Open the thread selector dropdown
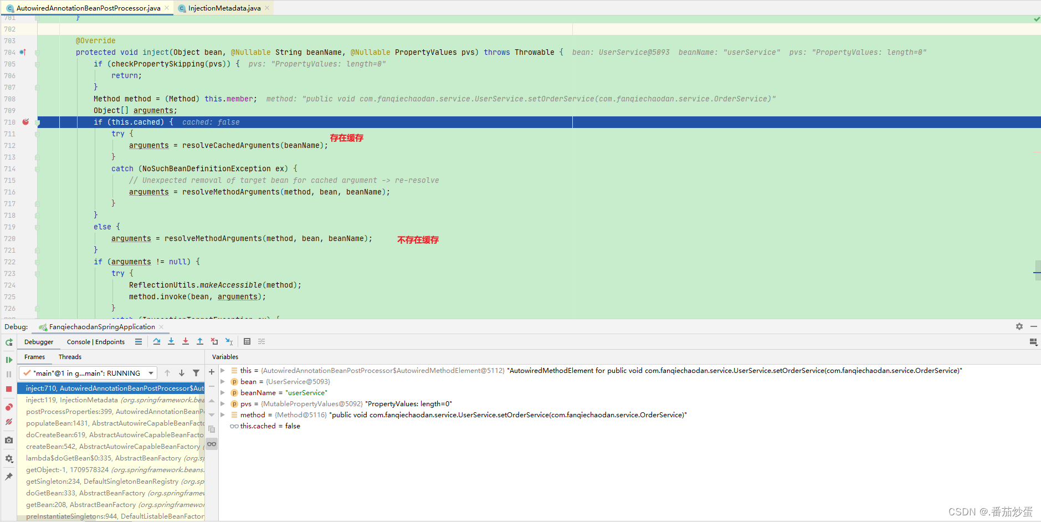 (88, 373)
